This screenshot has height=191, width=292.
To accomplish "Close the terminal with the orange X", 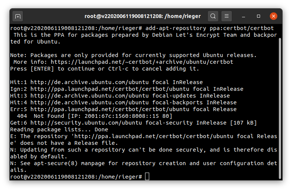I will pyautogui.click(x=273, y=16).
